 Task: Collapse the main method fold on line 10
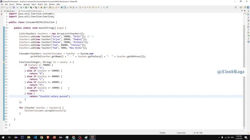pyautogui.click(x=8, y=28)
